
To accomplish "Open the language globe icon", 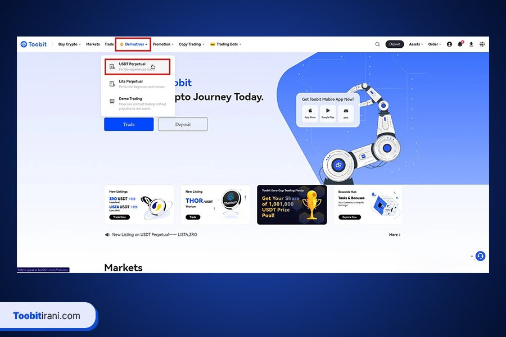I will click(x=482, y=44).
